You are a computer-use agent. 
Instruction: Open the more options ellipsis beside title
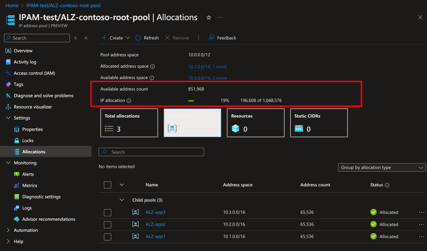(x=220, y=18)
